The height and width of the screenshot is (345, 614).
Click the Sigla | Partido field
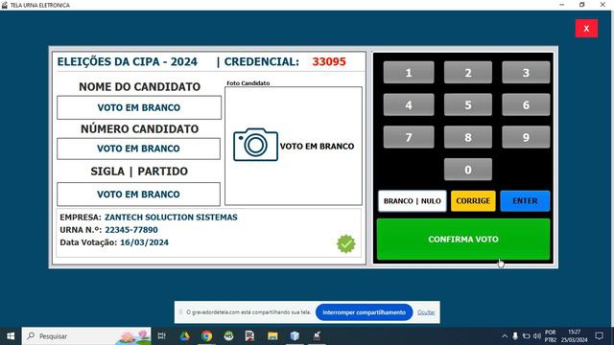pyautogui.click(x=138, y=194)
